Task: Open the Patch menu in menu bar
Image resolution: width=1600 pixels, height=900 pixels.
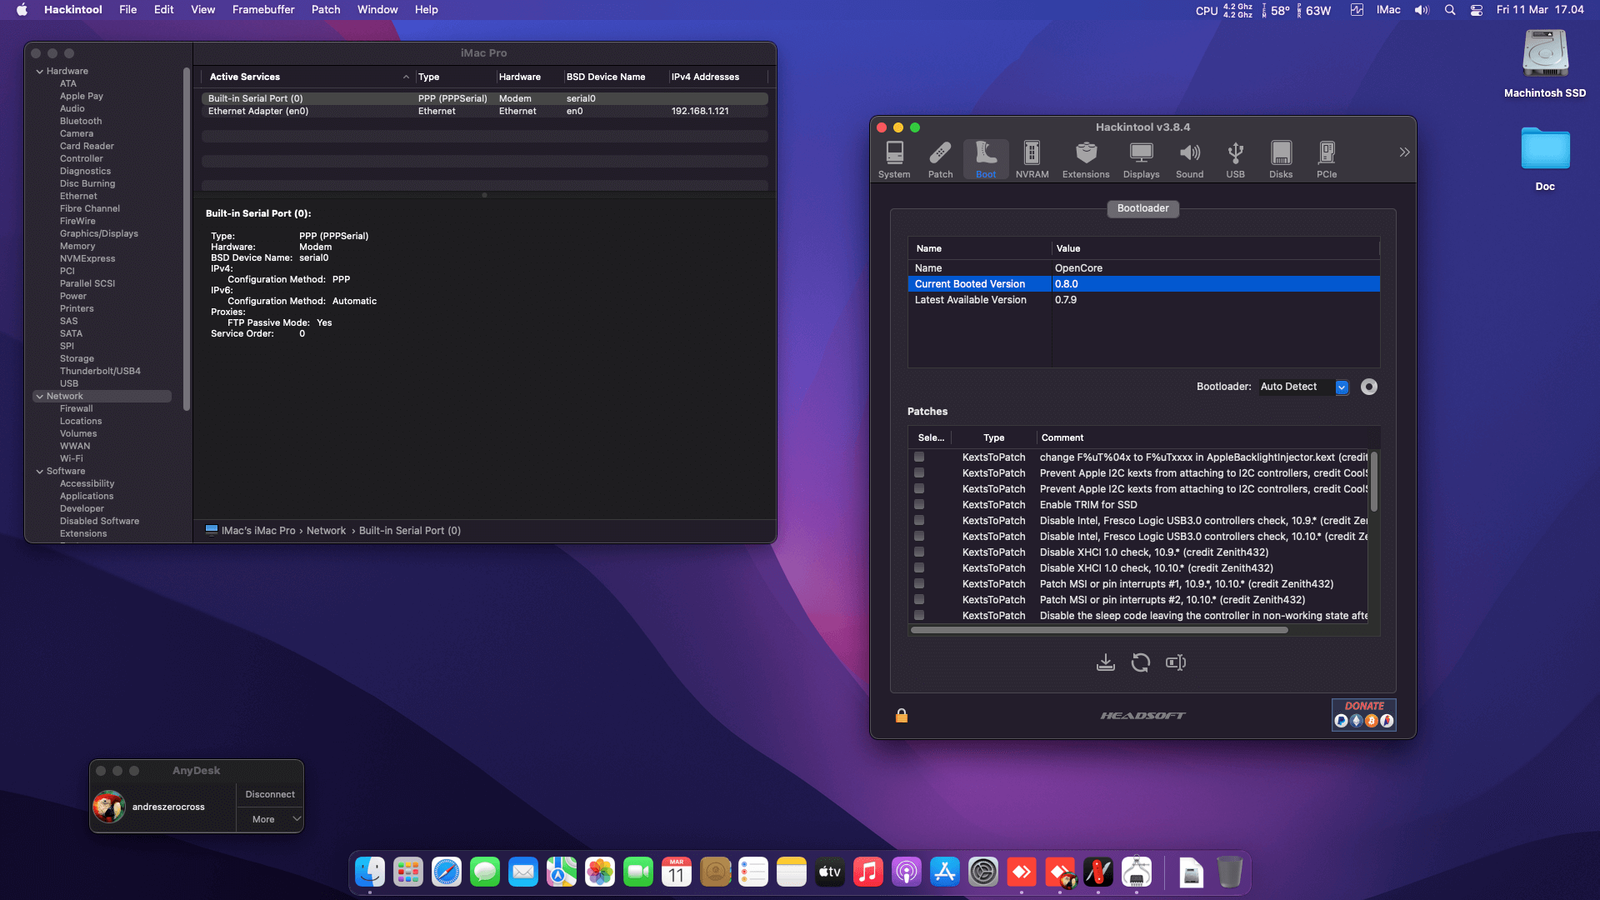Action: (x=326, y=10)
